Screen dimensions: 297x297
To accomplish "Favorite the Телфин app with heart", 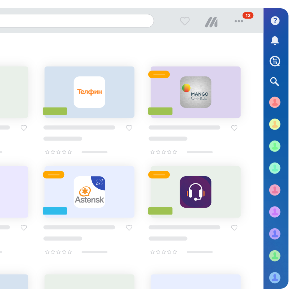I will [129, 128].
